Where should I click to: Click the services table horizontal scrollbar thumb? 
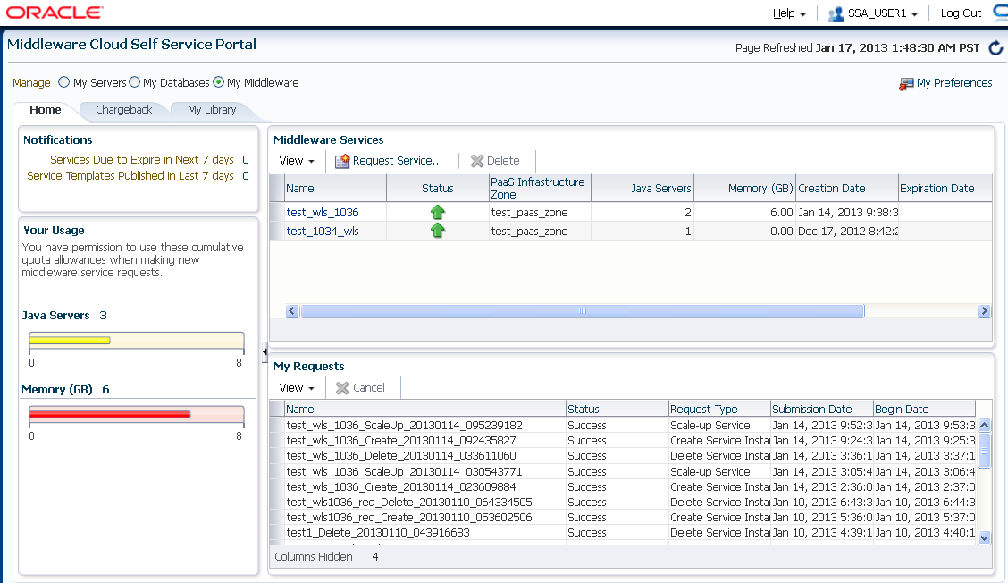point(583,311)
